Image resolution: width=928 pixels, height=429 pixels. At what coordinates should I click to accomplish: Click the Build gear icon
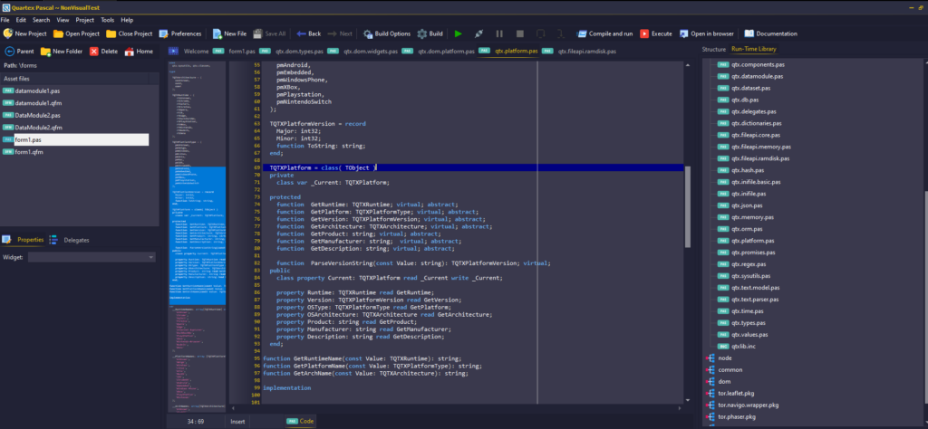422,33
